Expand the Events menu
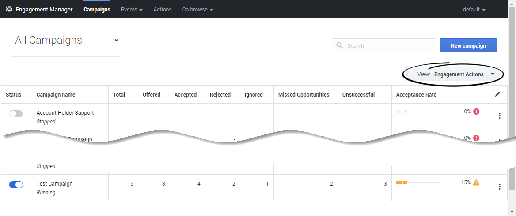 [132, 10]
